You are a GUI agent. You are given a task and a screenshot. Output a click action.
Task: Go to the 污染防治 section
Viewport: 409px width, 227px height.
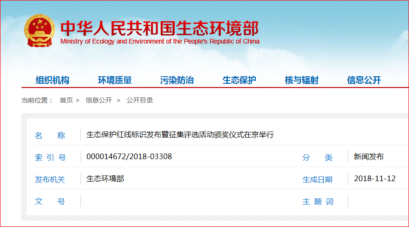coord(177,80)
